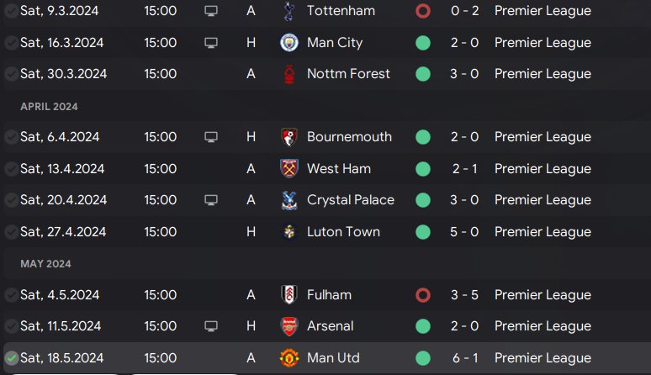Image resolution: width=651 pixels, height=375 pixels.
Task: Select the Sat, 13.4.2024 fixture date
Action: tap(62, 169)
